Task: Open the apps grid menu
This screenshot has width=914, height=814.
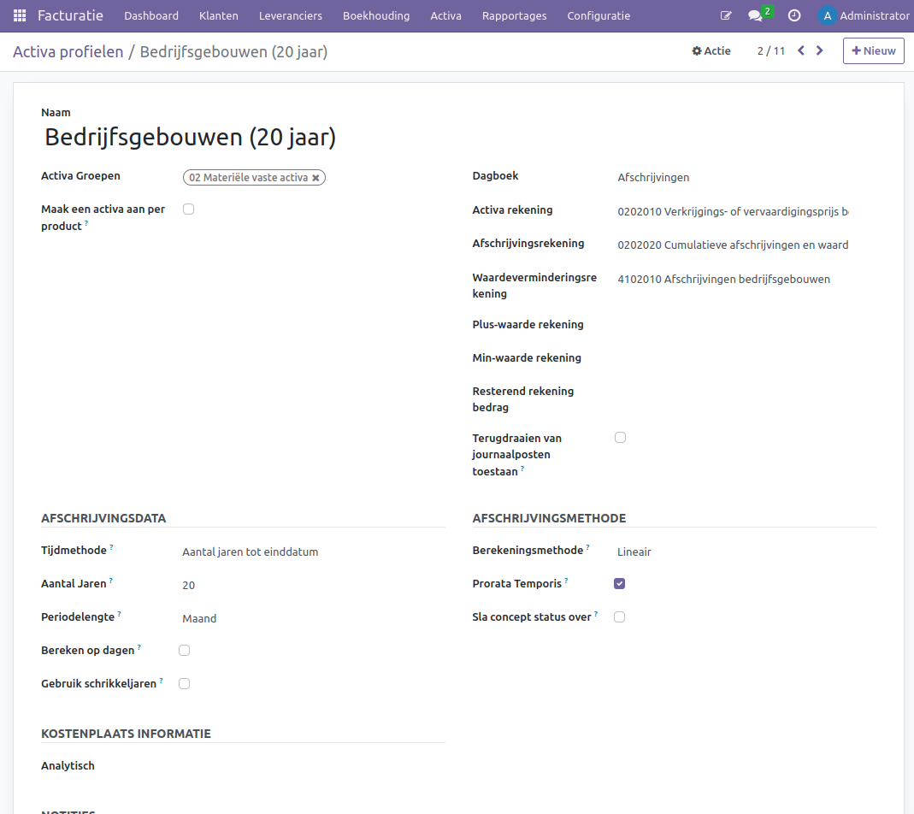Action: click(x=18, y=15)
